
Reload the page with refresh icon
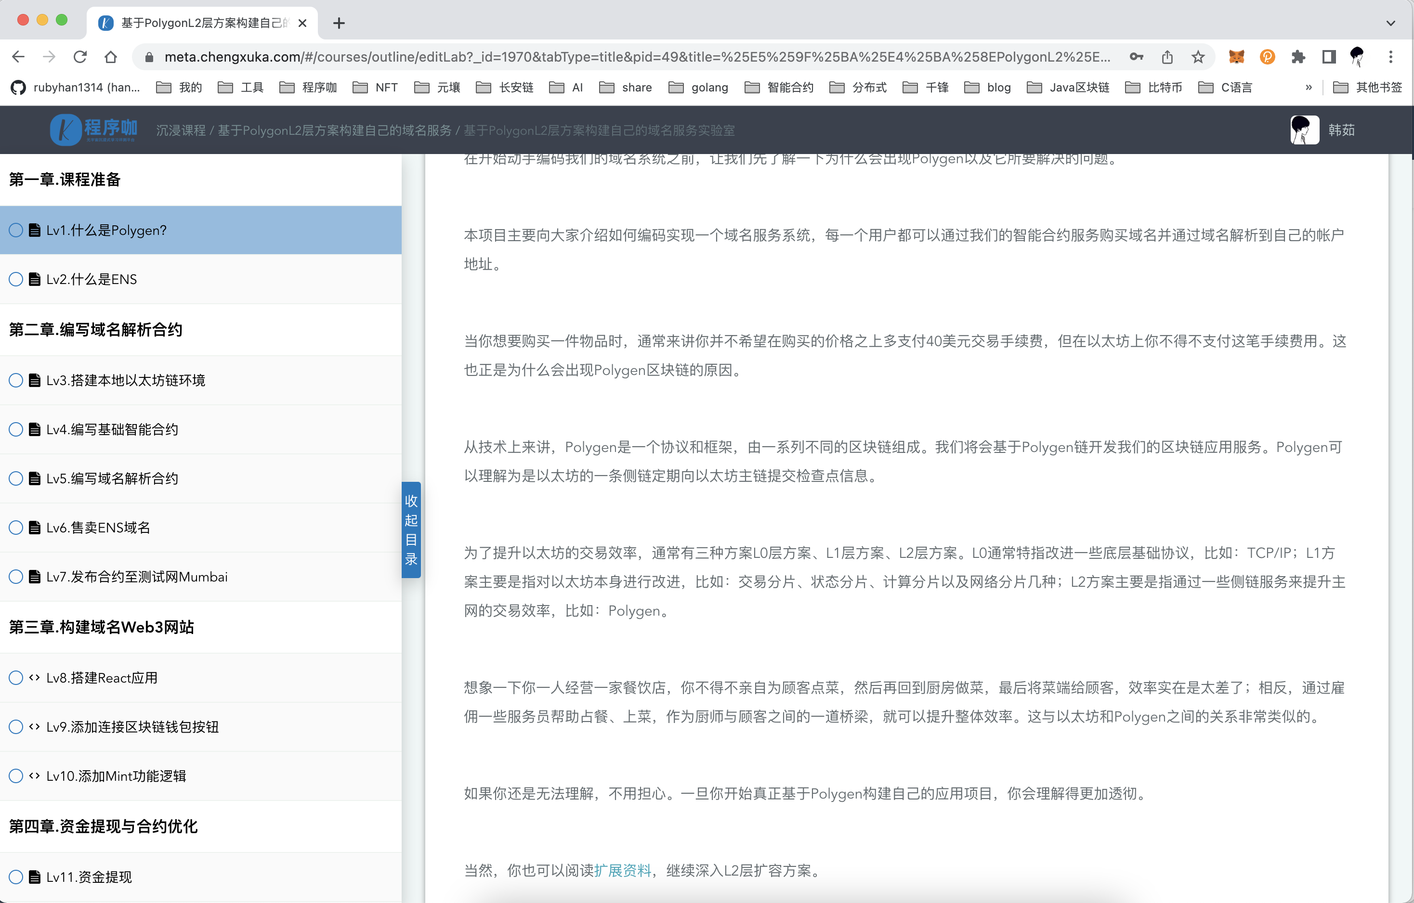pos(80,57)
